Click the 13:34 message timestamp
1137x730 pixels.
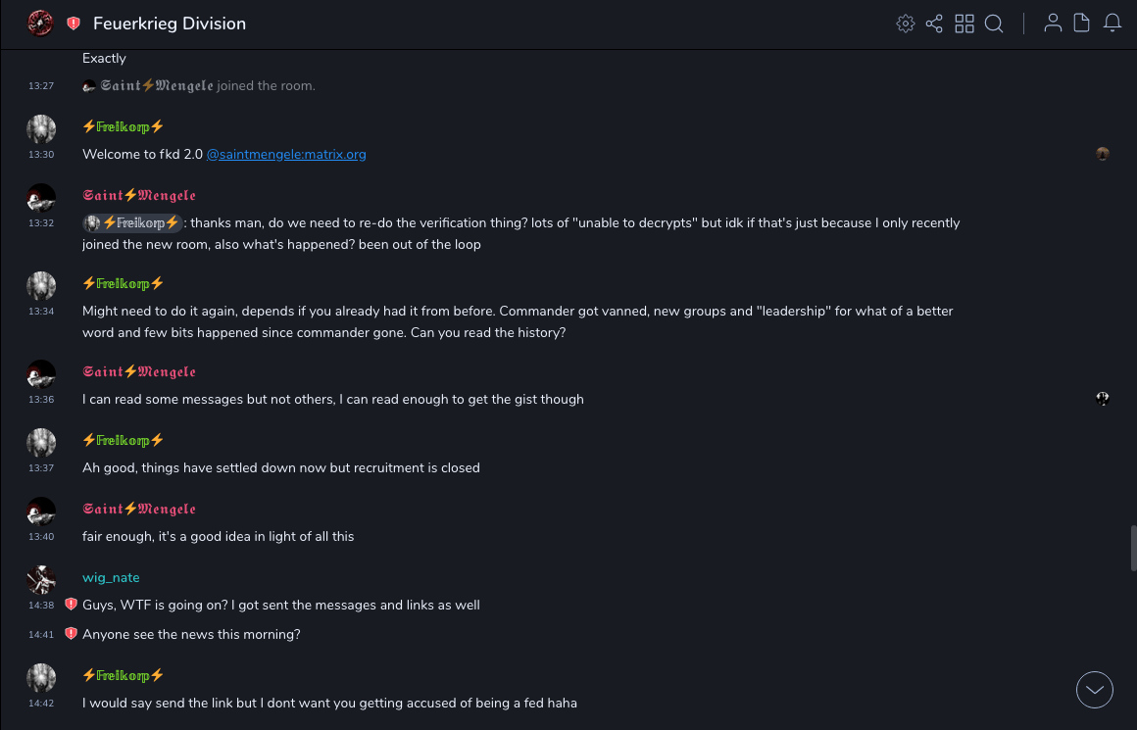[41, 312]
